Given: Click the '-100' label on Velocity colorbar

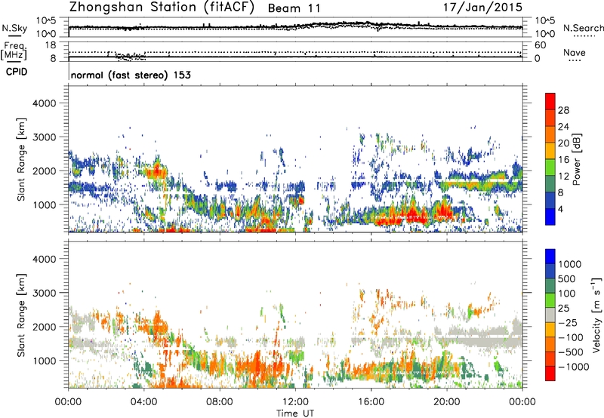Looking at the screenshot, I should click(571, 337).
